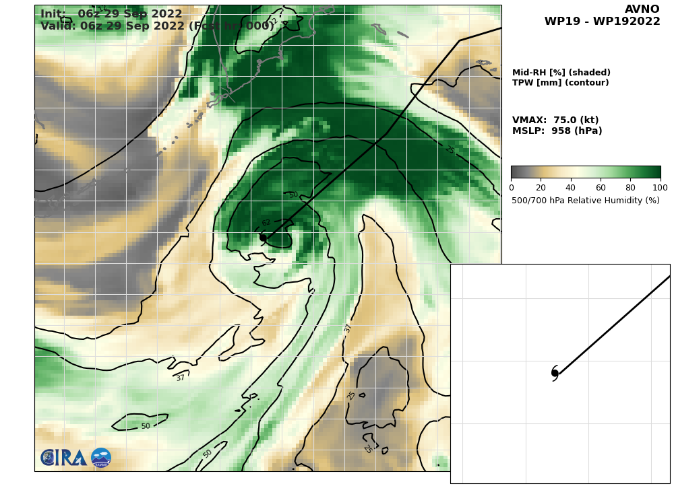Click the 62 contour label near storm
Screen dimensions: 674x486
pyautogui.click(x=266, y=222)
